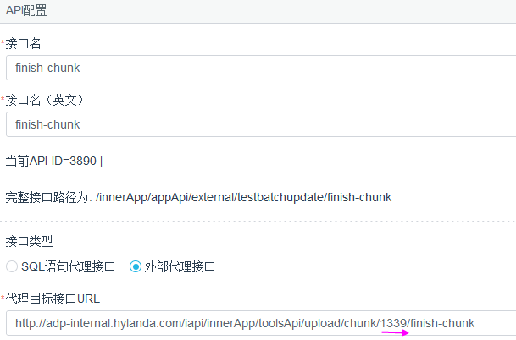Click the 接口名 field label
516x340 pixels.
23,42
